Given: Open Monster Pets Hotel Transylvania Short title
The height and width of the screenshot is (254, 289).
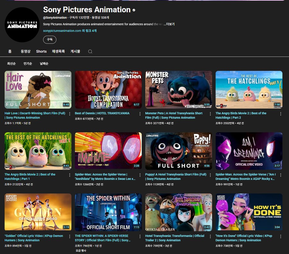Looking at the screenshot, I should tap(174, 115).
